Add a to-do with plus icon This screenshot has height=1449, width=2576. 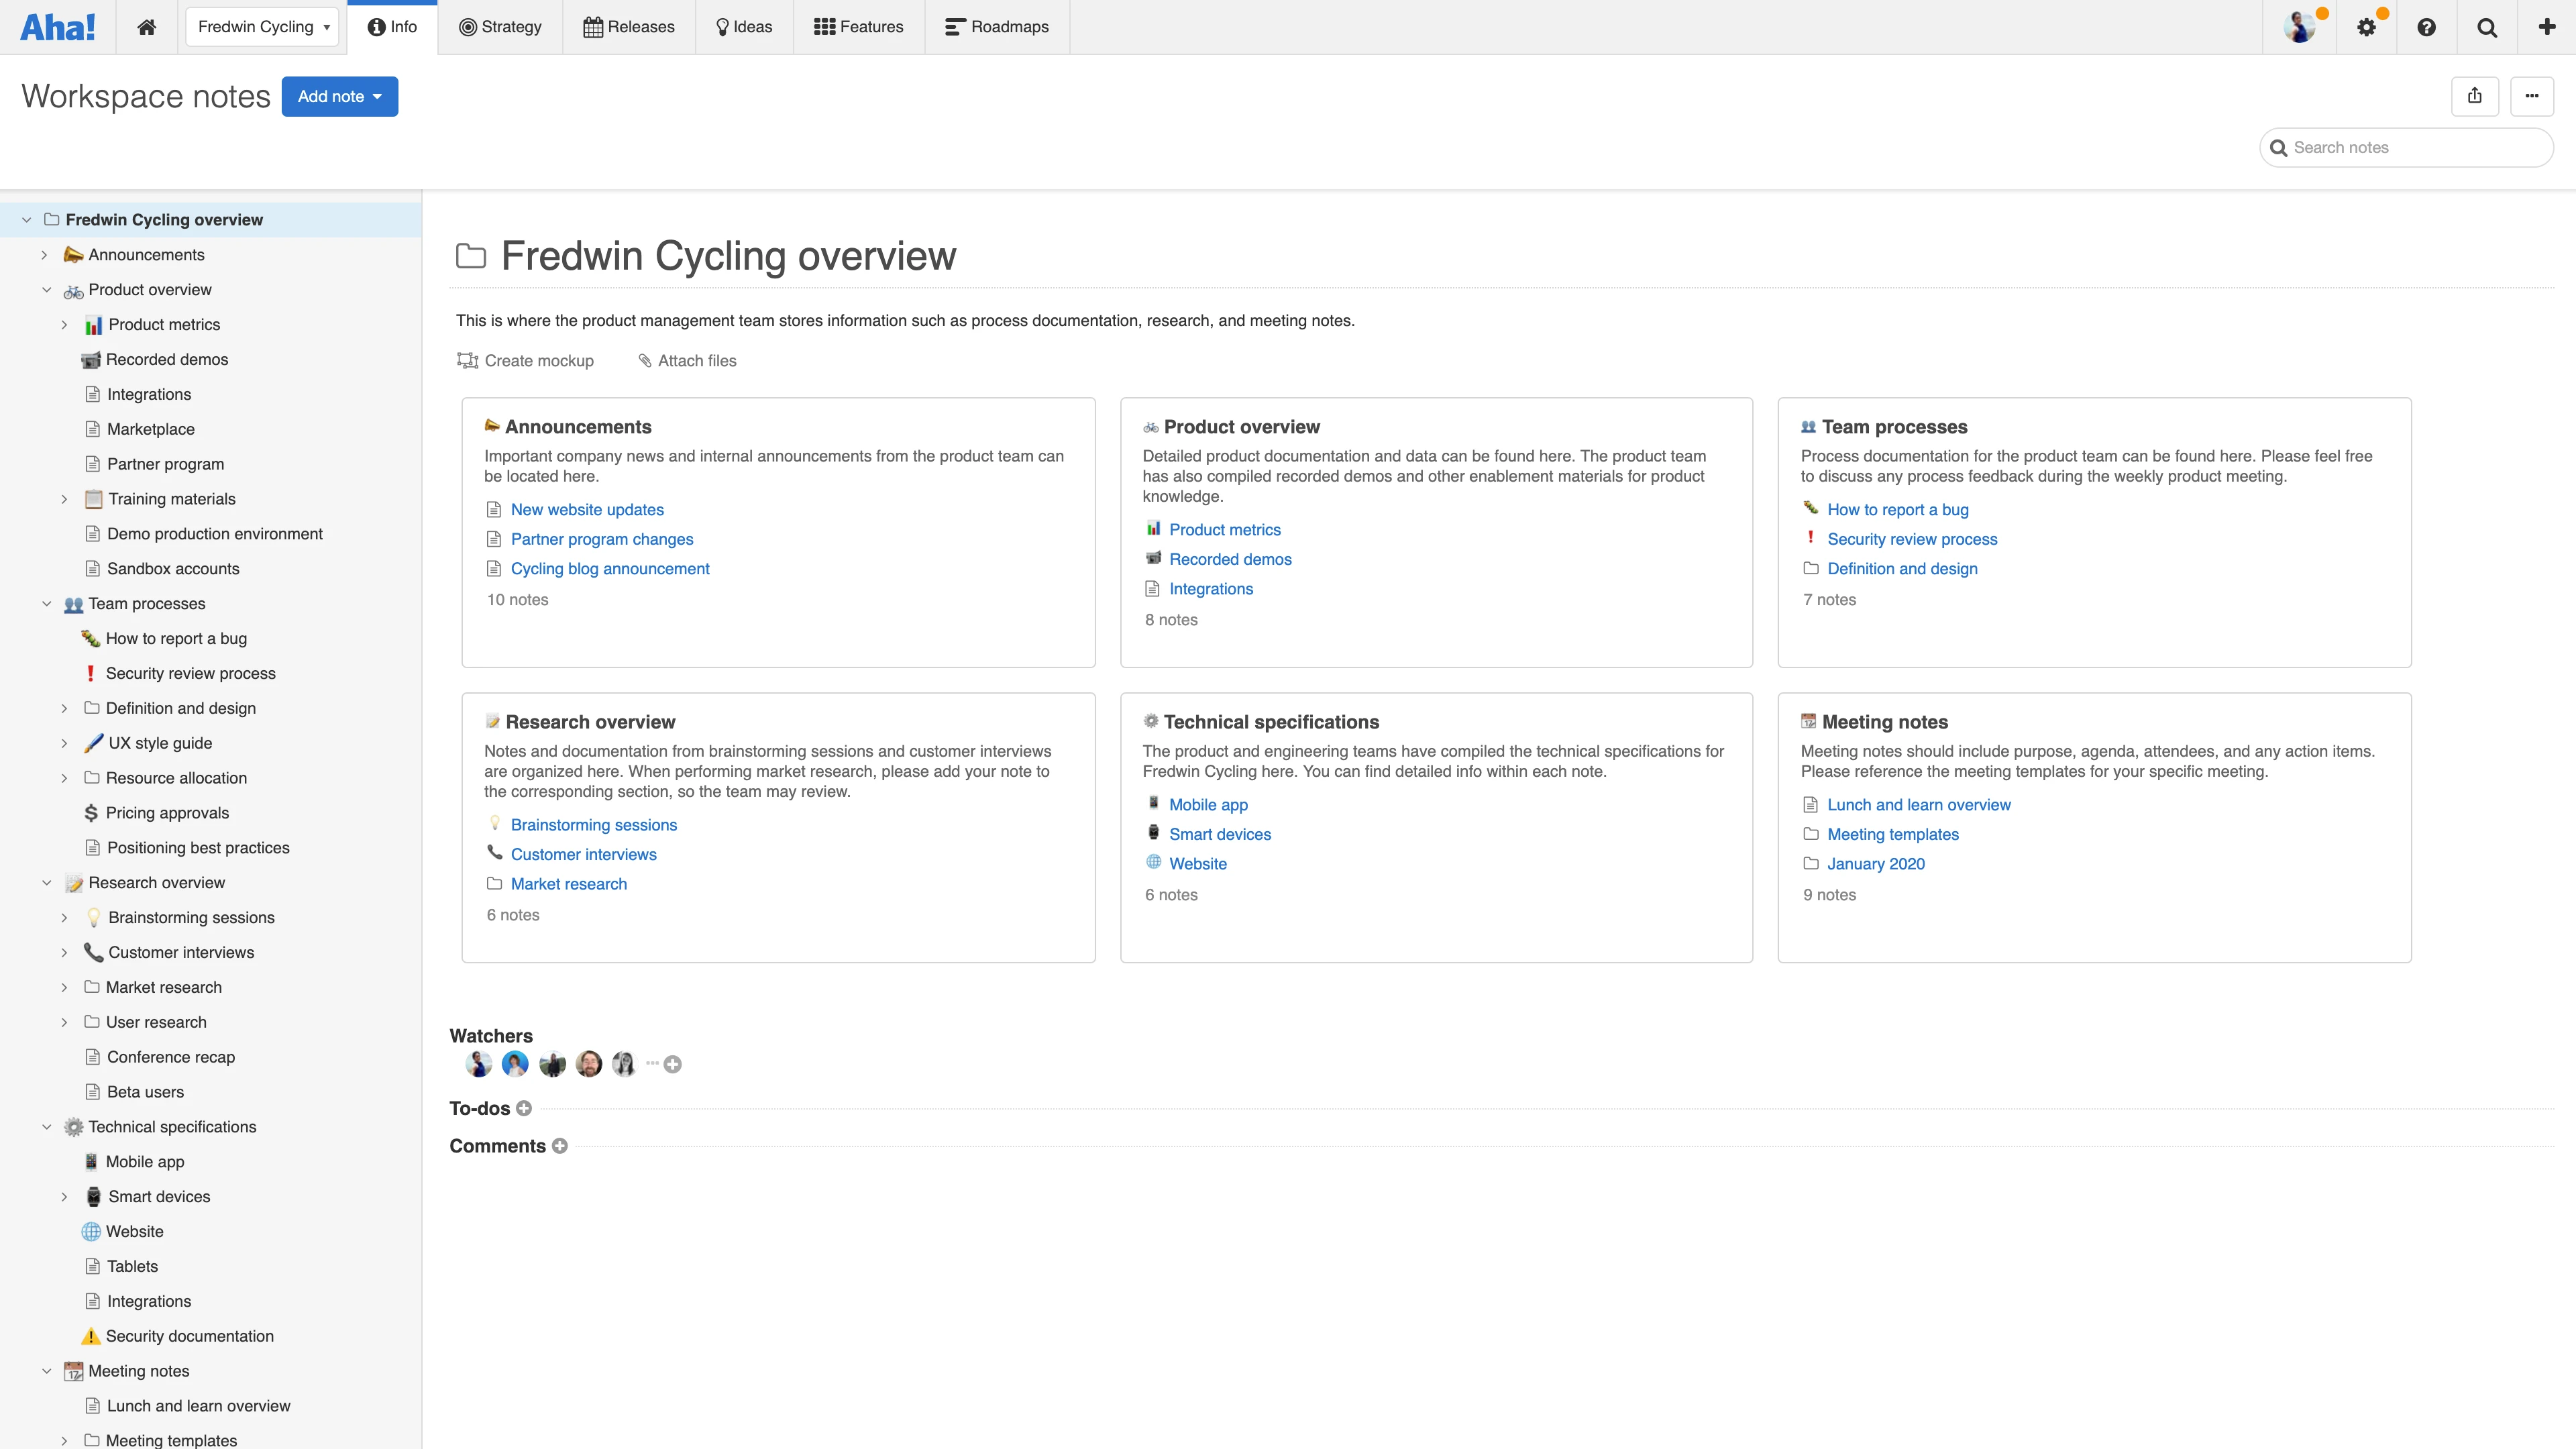[523, 1108]
